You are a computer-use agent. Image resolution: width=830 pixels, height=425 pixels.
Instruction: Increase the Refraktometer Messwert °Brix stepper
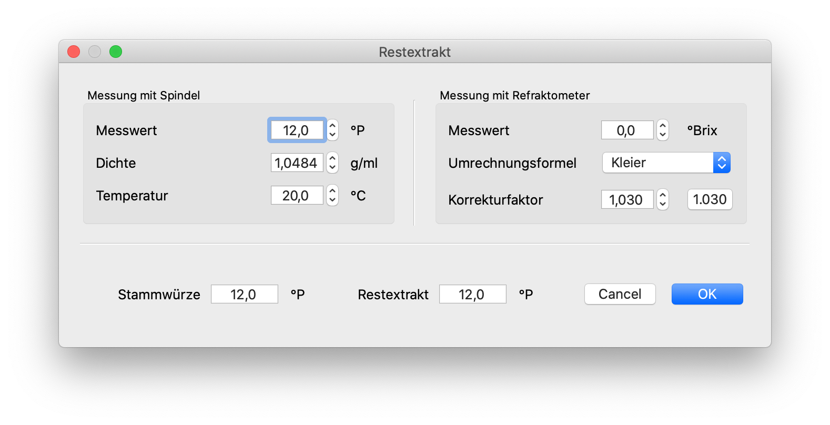(x=663, y=126)
